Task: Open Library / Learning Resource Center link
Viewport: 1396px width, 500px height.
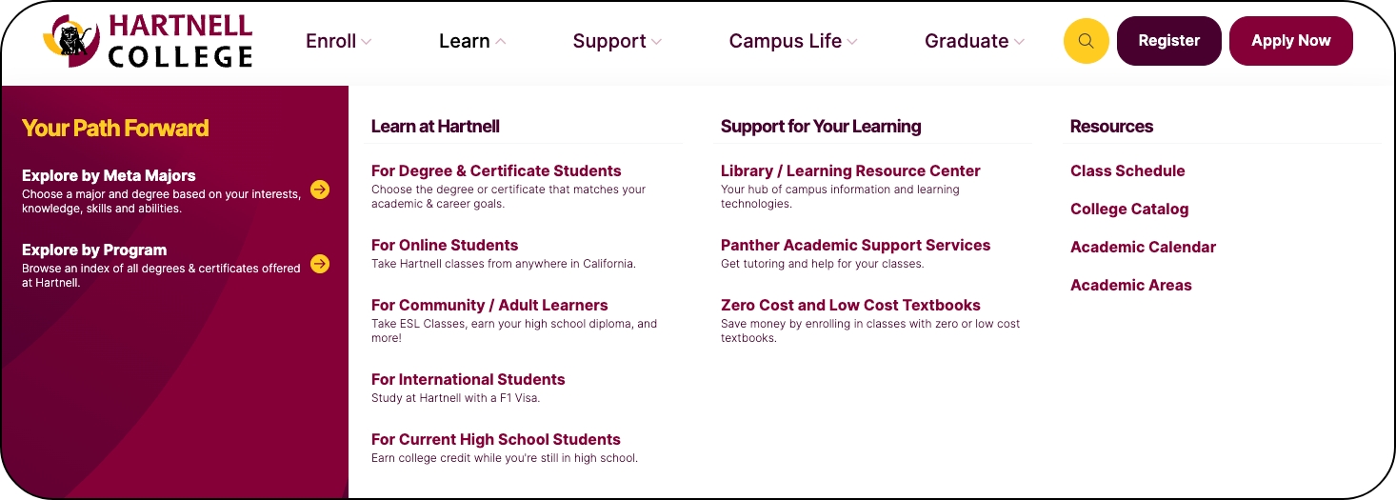Action: point(850,171)
